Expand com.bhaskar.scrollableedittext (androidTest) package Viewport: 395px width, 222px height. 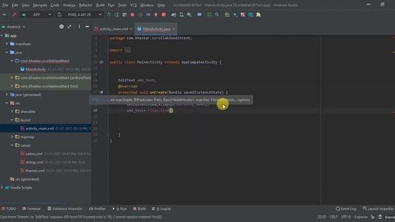(12, 78)
